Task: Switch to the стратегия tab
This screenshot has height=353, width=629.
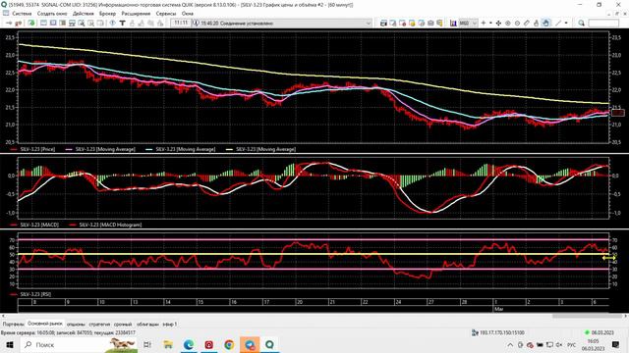Action: pyautogui.click(x=99, y=325)
